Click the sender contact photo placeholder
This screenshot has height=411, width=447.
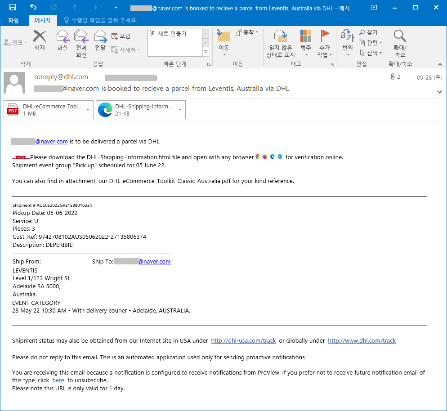pyautogui.click(x=14, y=83)
